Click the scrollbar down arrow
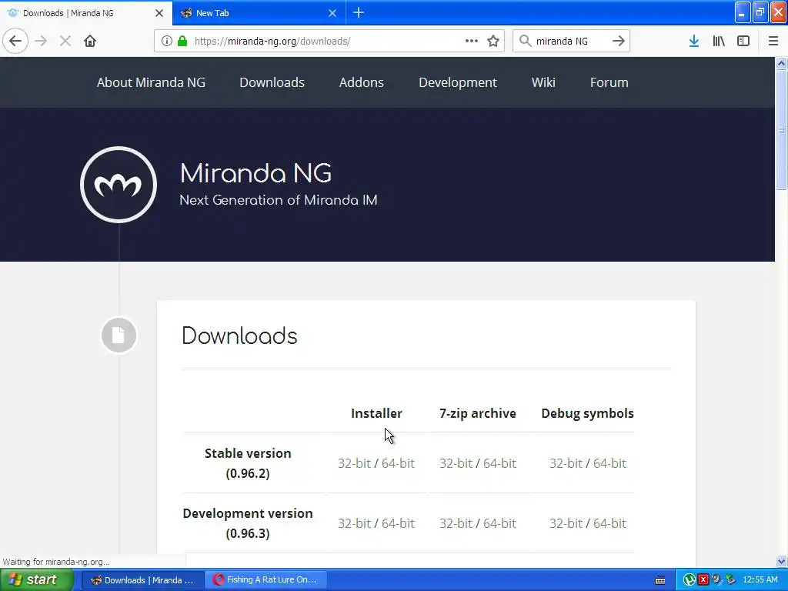Image resolution: width=788 pixels, height=591 pixels. (x=782, y=561)
